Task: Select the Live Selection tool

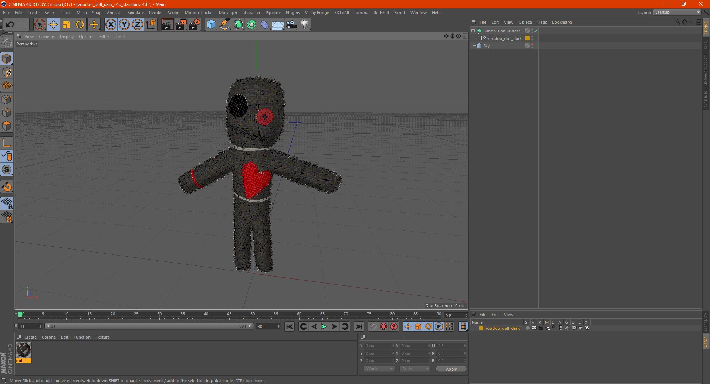Action: tap(40, 25)
